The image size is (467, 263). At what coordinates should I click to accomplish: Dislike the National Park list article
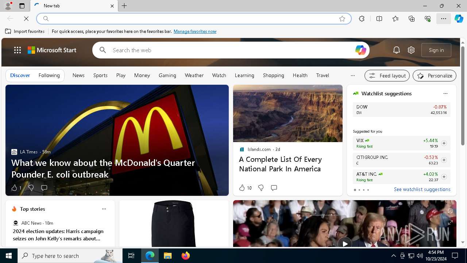click(x=261, y=188)
